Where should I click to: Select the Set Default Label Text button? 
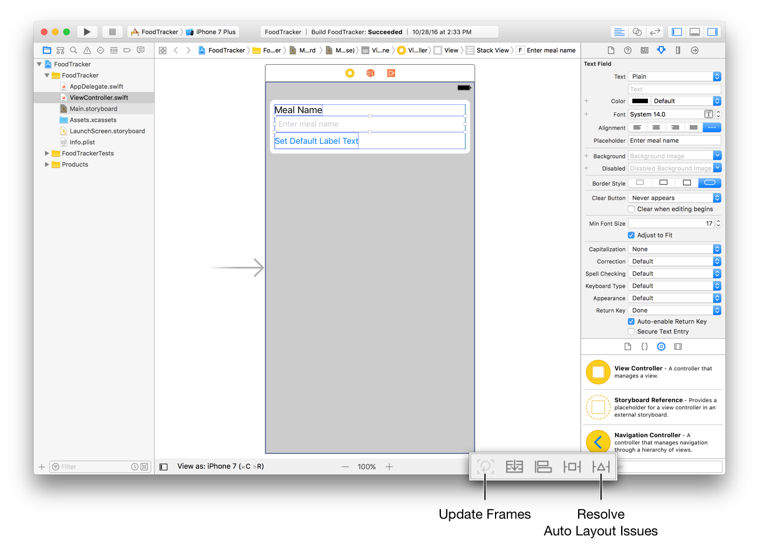316,141
